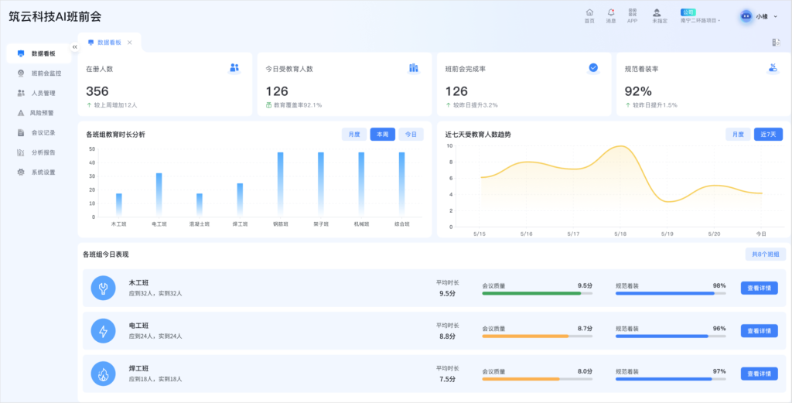Click the layout icon below the user avatar
Viewport: 792px width, 403px height.
775,43
